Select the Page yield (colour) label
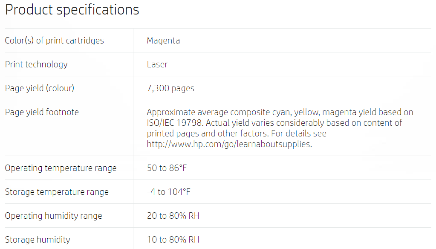Screen dimensions: 436x249 pyautogui.click(x=40, y=88)
